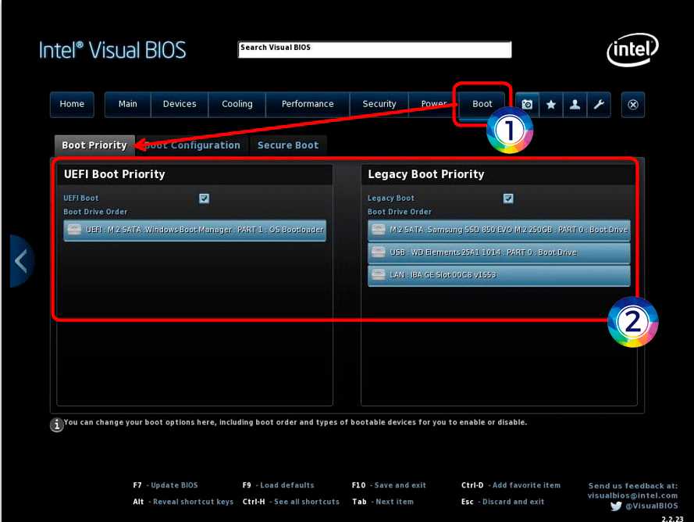This screenshot has width=694, height=522.
Task: Click the Twitter bird icon
Action: coord(617,506)
